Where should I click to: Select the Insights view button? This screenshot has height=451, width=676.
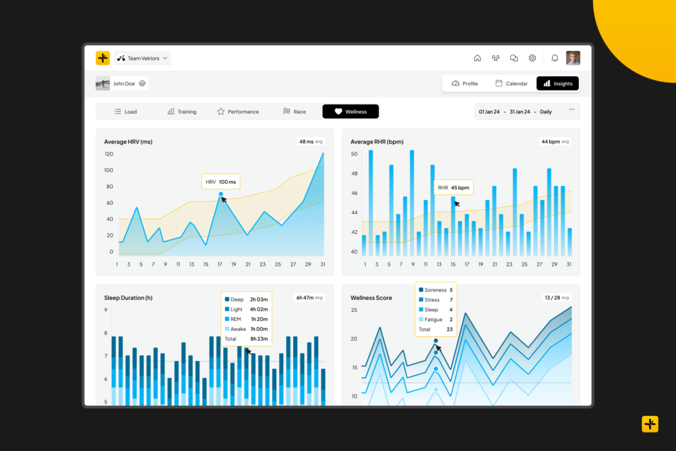click(x=557, y=84)
